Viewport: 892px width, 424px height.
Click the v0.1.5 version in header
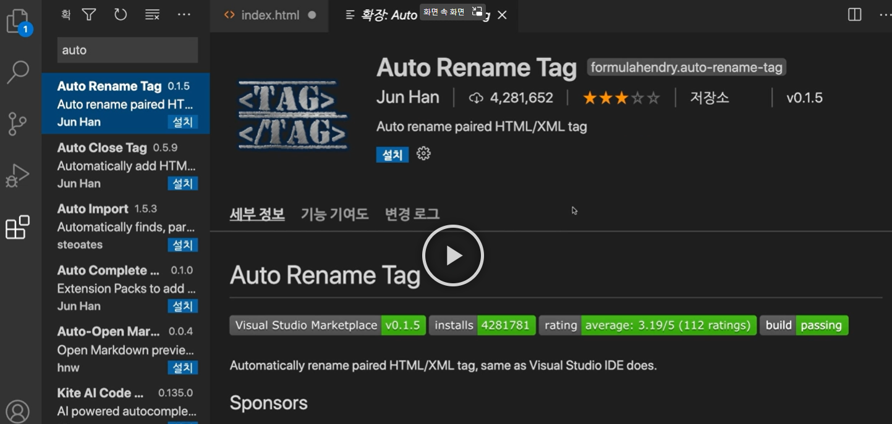804,98
